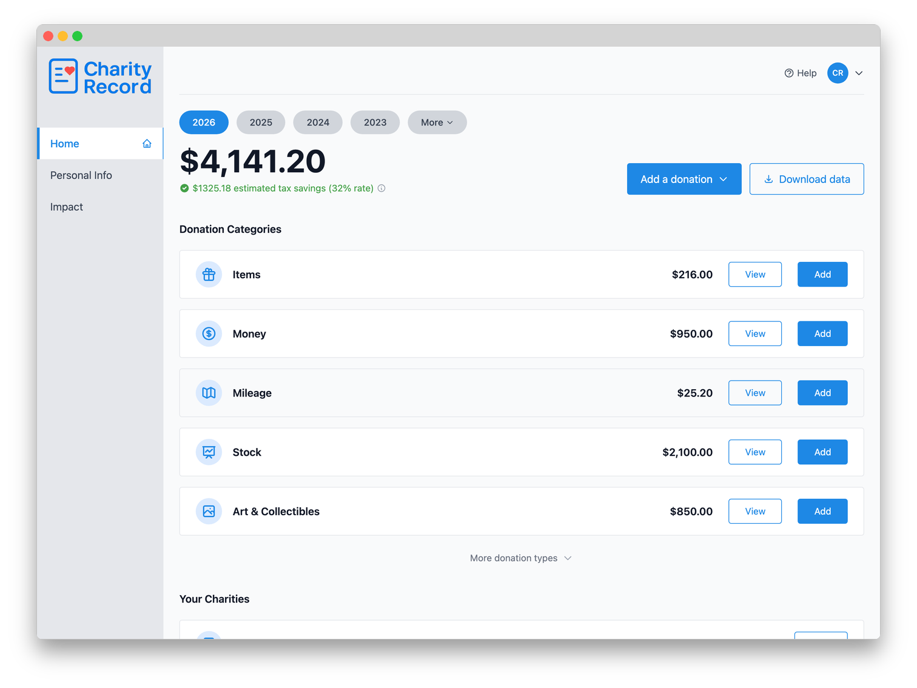
Task: Add a Money donation
Action: (x=822, y=334)
